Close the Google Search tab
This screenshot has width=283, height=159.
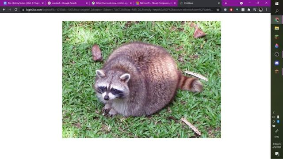coord(87,3)
